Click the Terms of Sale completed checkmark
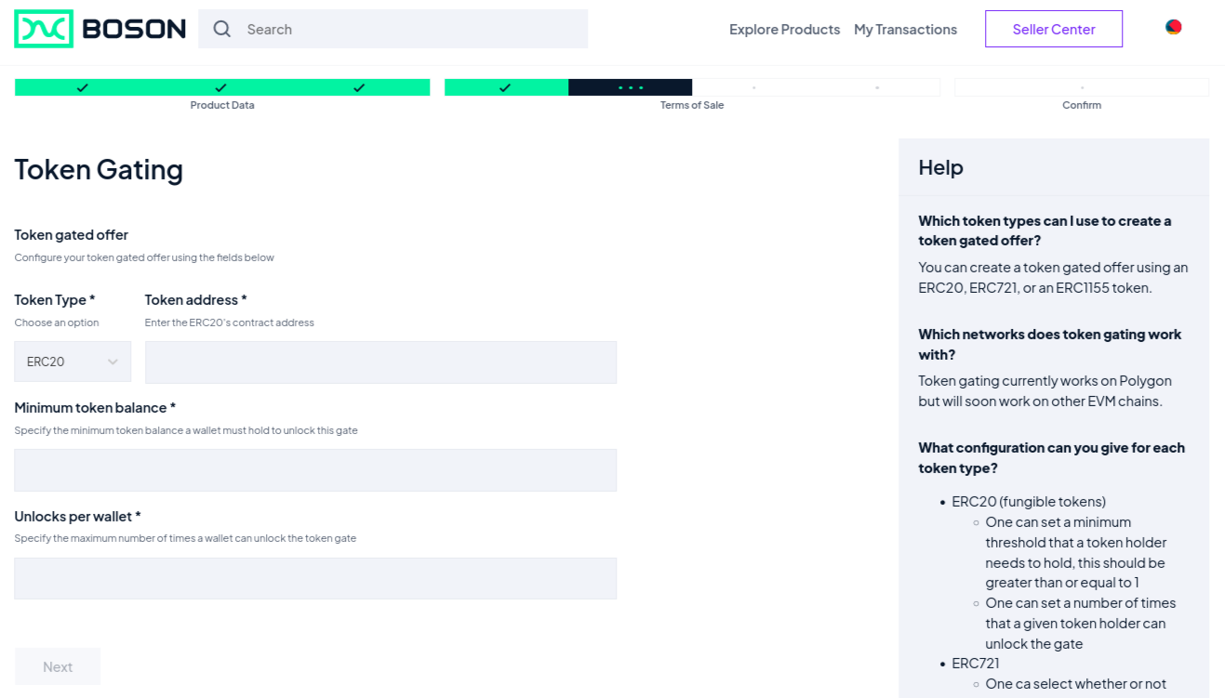This screenshot has height=698, width=1225. (x=506, y=86)
